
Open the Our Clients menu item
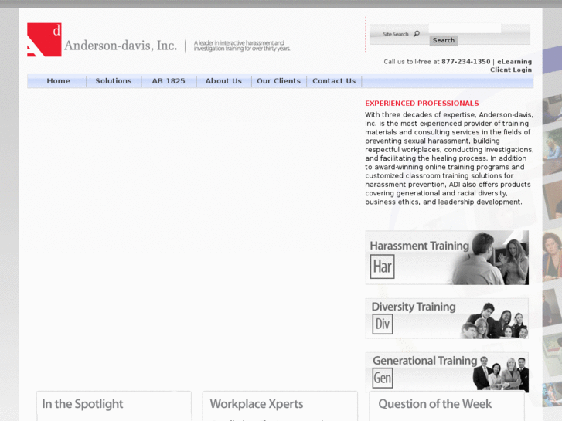click(x=279, y=81)
